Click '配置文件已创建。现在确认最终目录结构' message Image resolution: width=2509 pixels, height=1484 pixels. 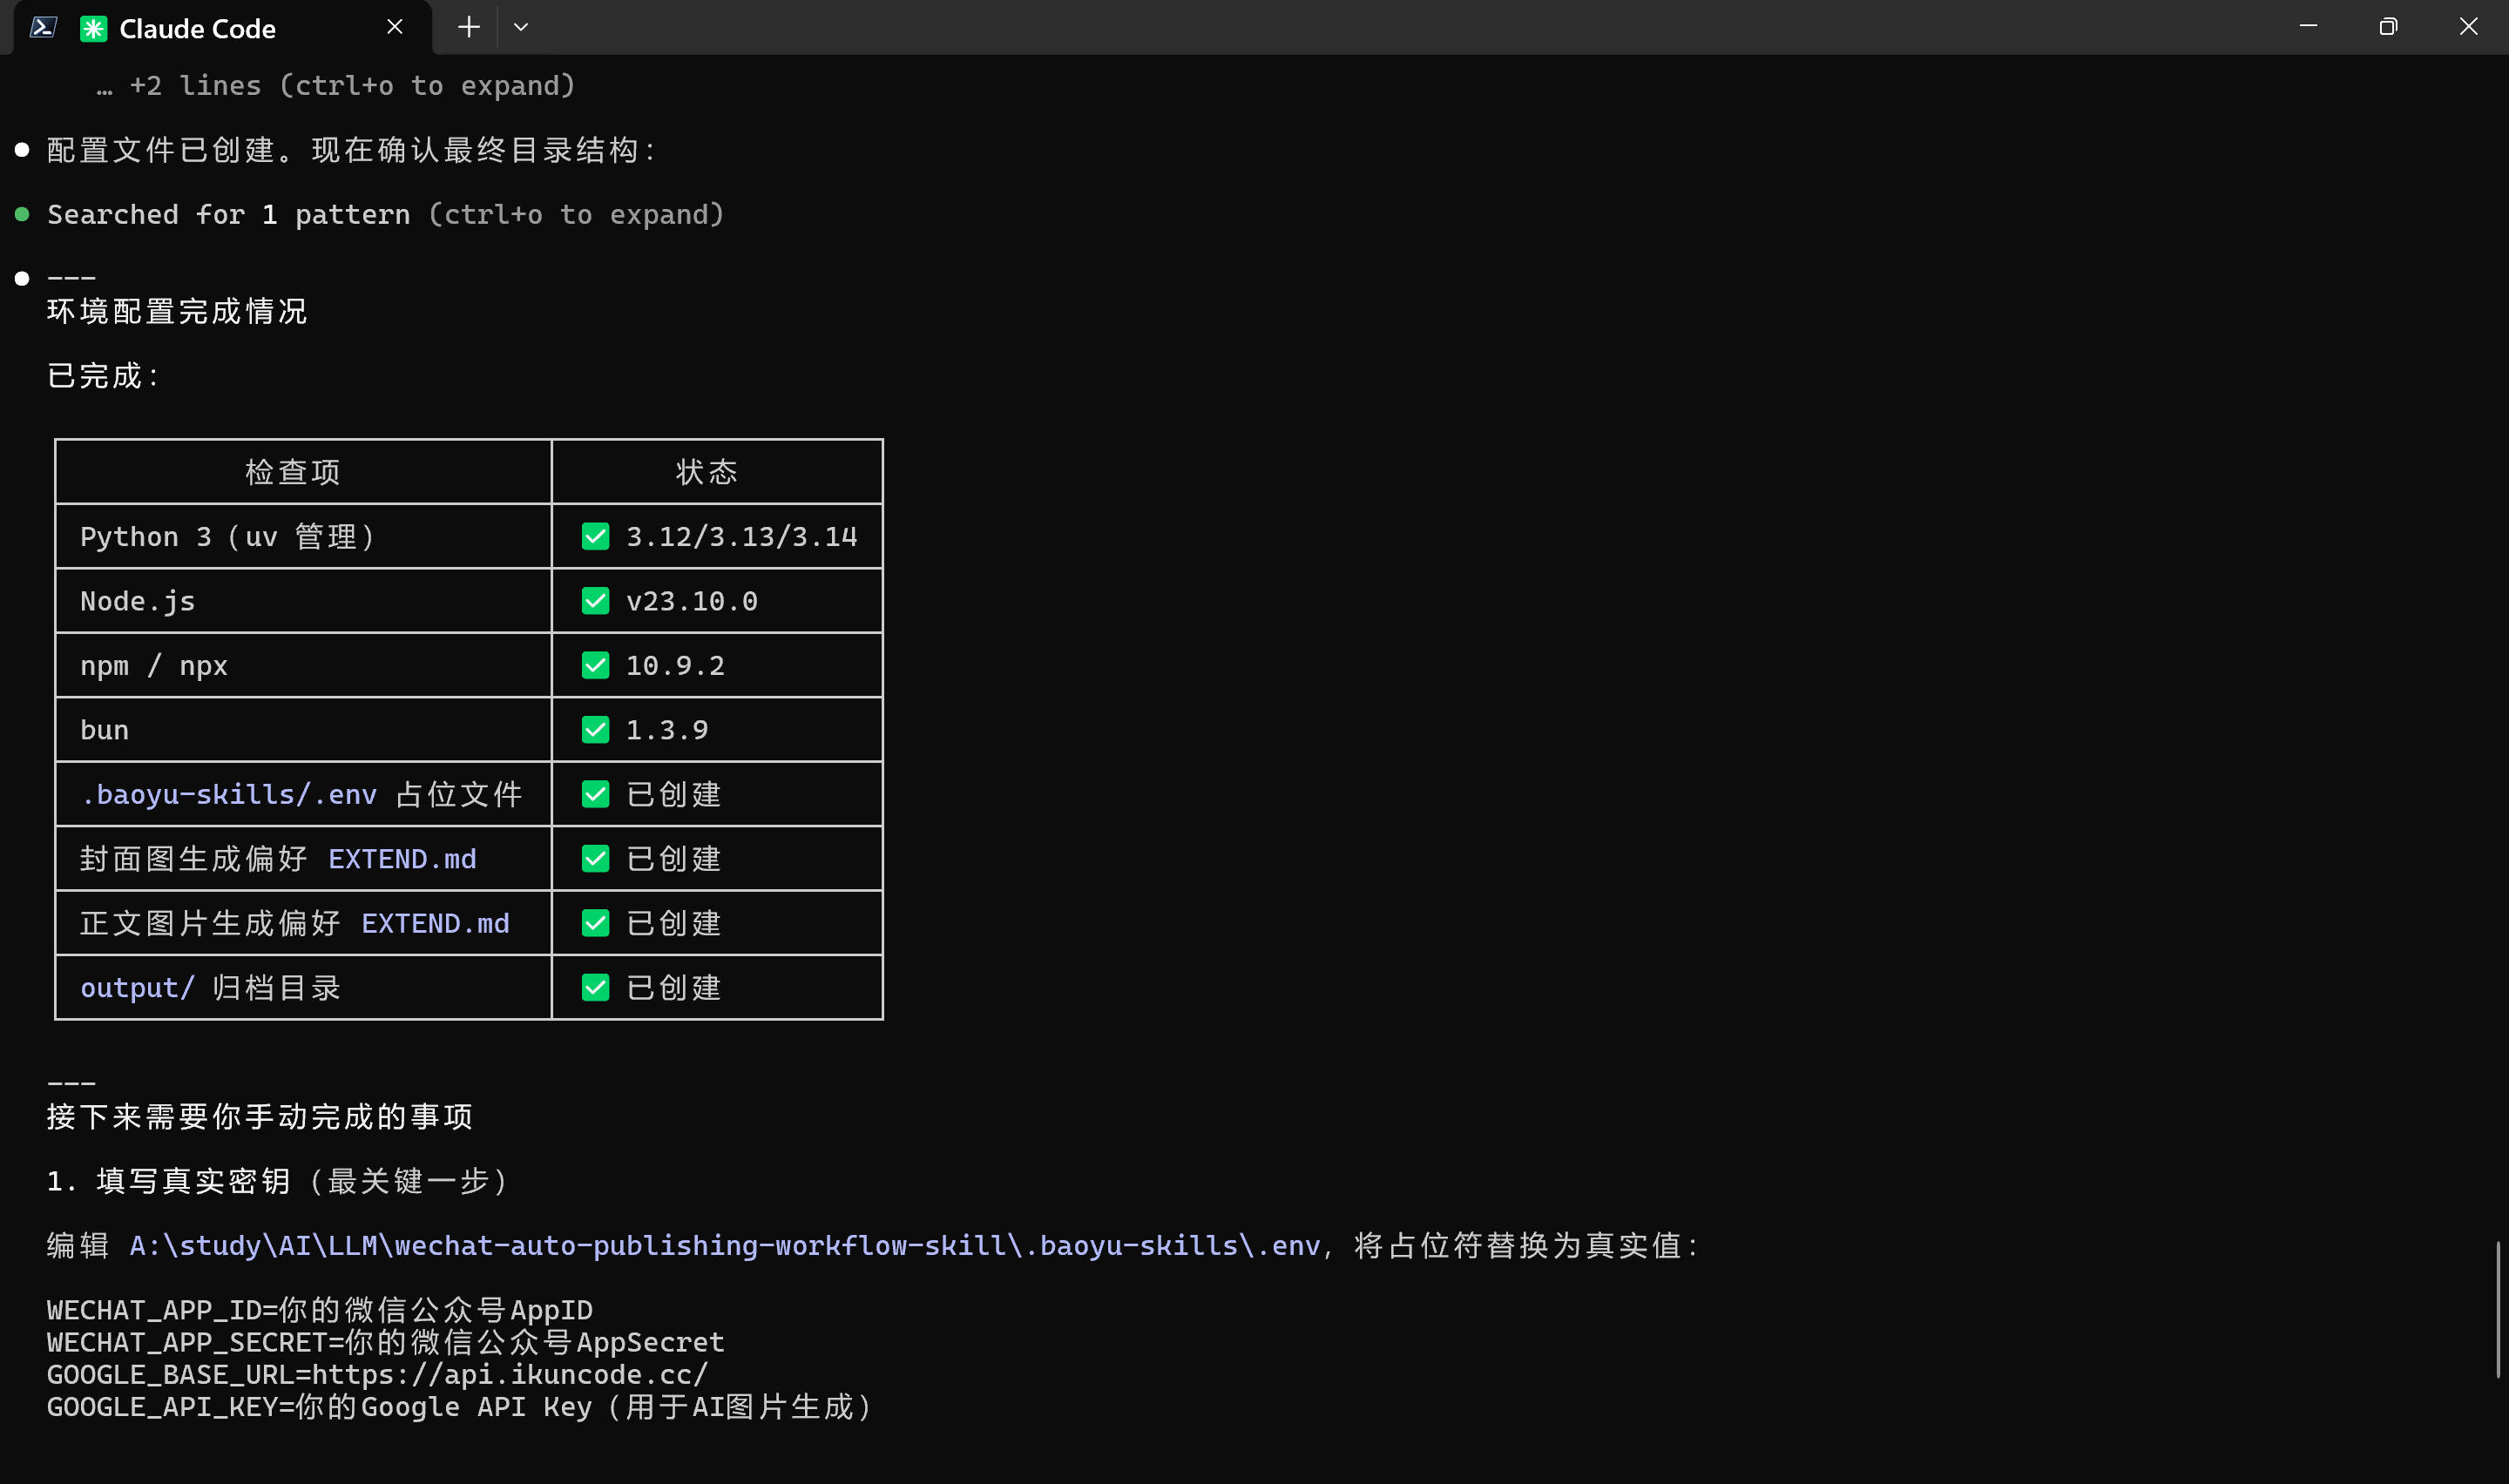351,150
